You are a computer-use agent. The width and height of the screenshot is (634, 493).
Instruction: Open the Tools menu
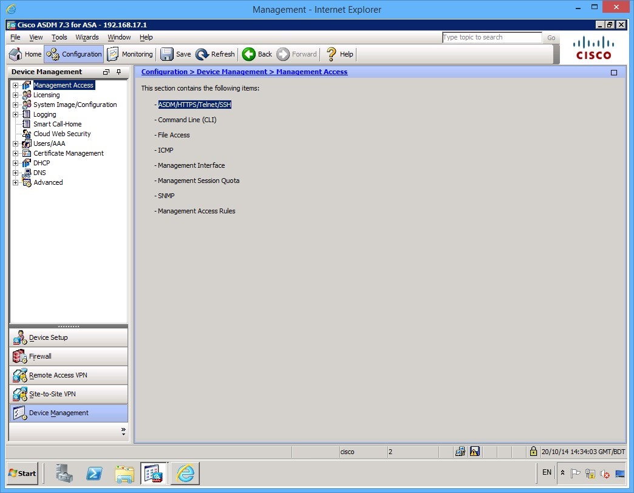59,37
